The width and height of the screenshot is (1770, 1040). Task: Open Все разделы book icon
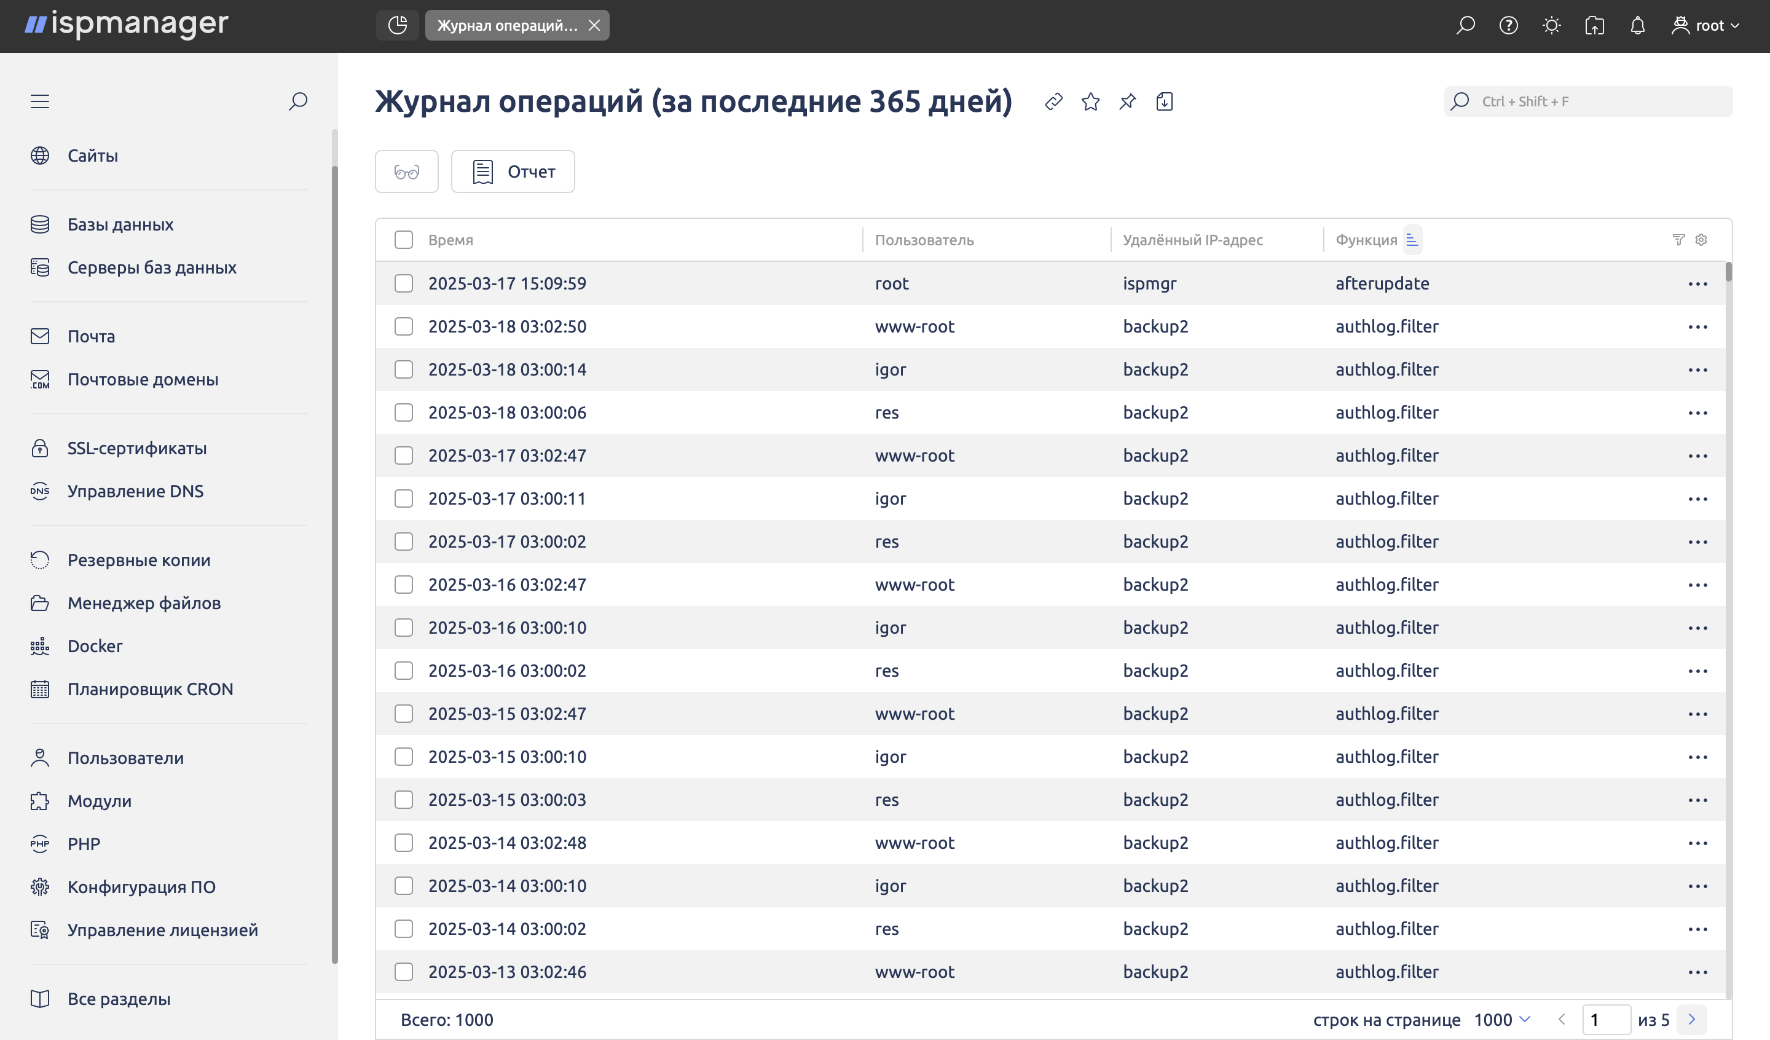coord(40,999)
